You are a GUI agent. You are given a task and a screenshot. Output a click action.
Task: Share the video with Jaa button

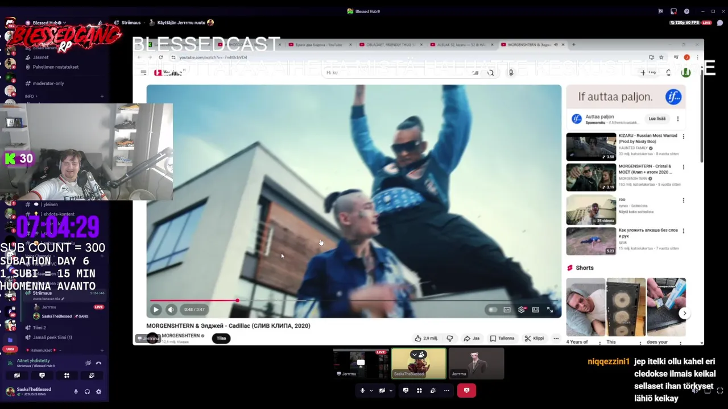[x=471, y=338]
